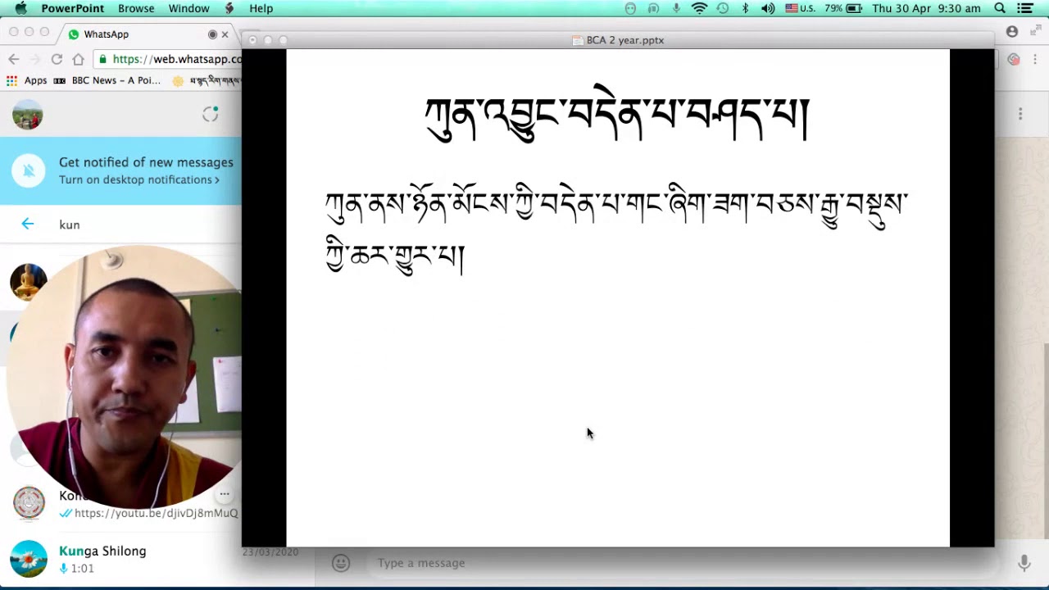This screenshot has height=590, width=1049.
Task: Open the Buddha-avatar chat
Action: (x=28, y=281)
